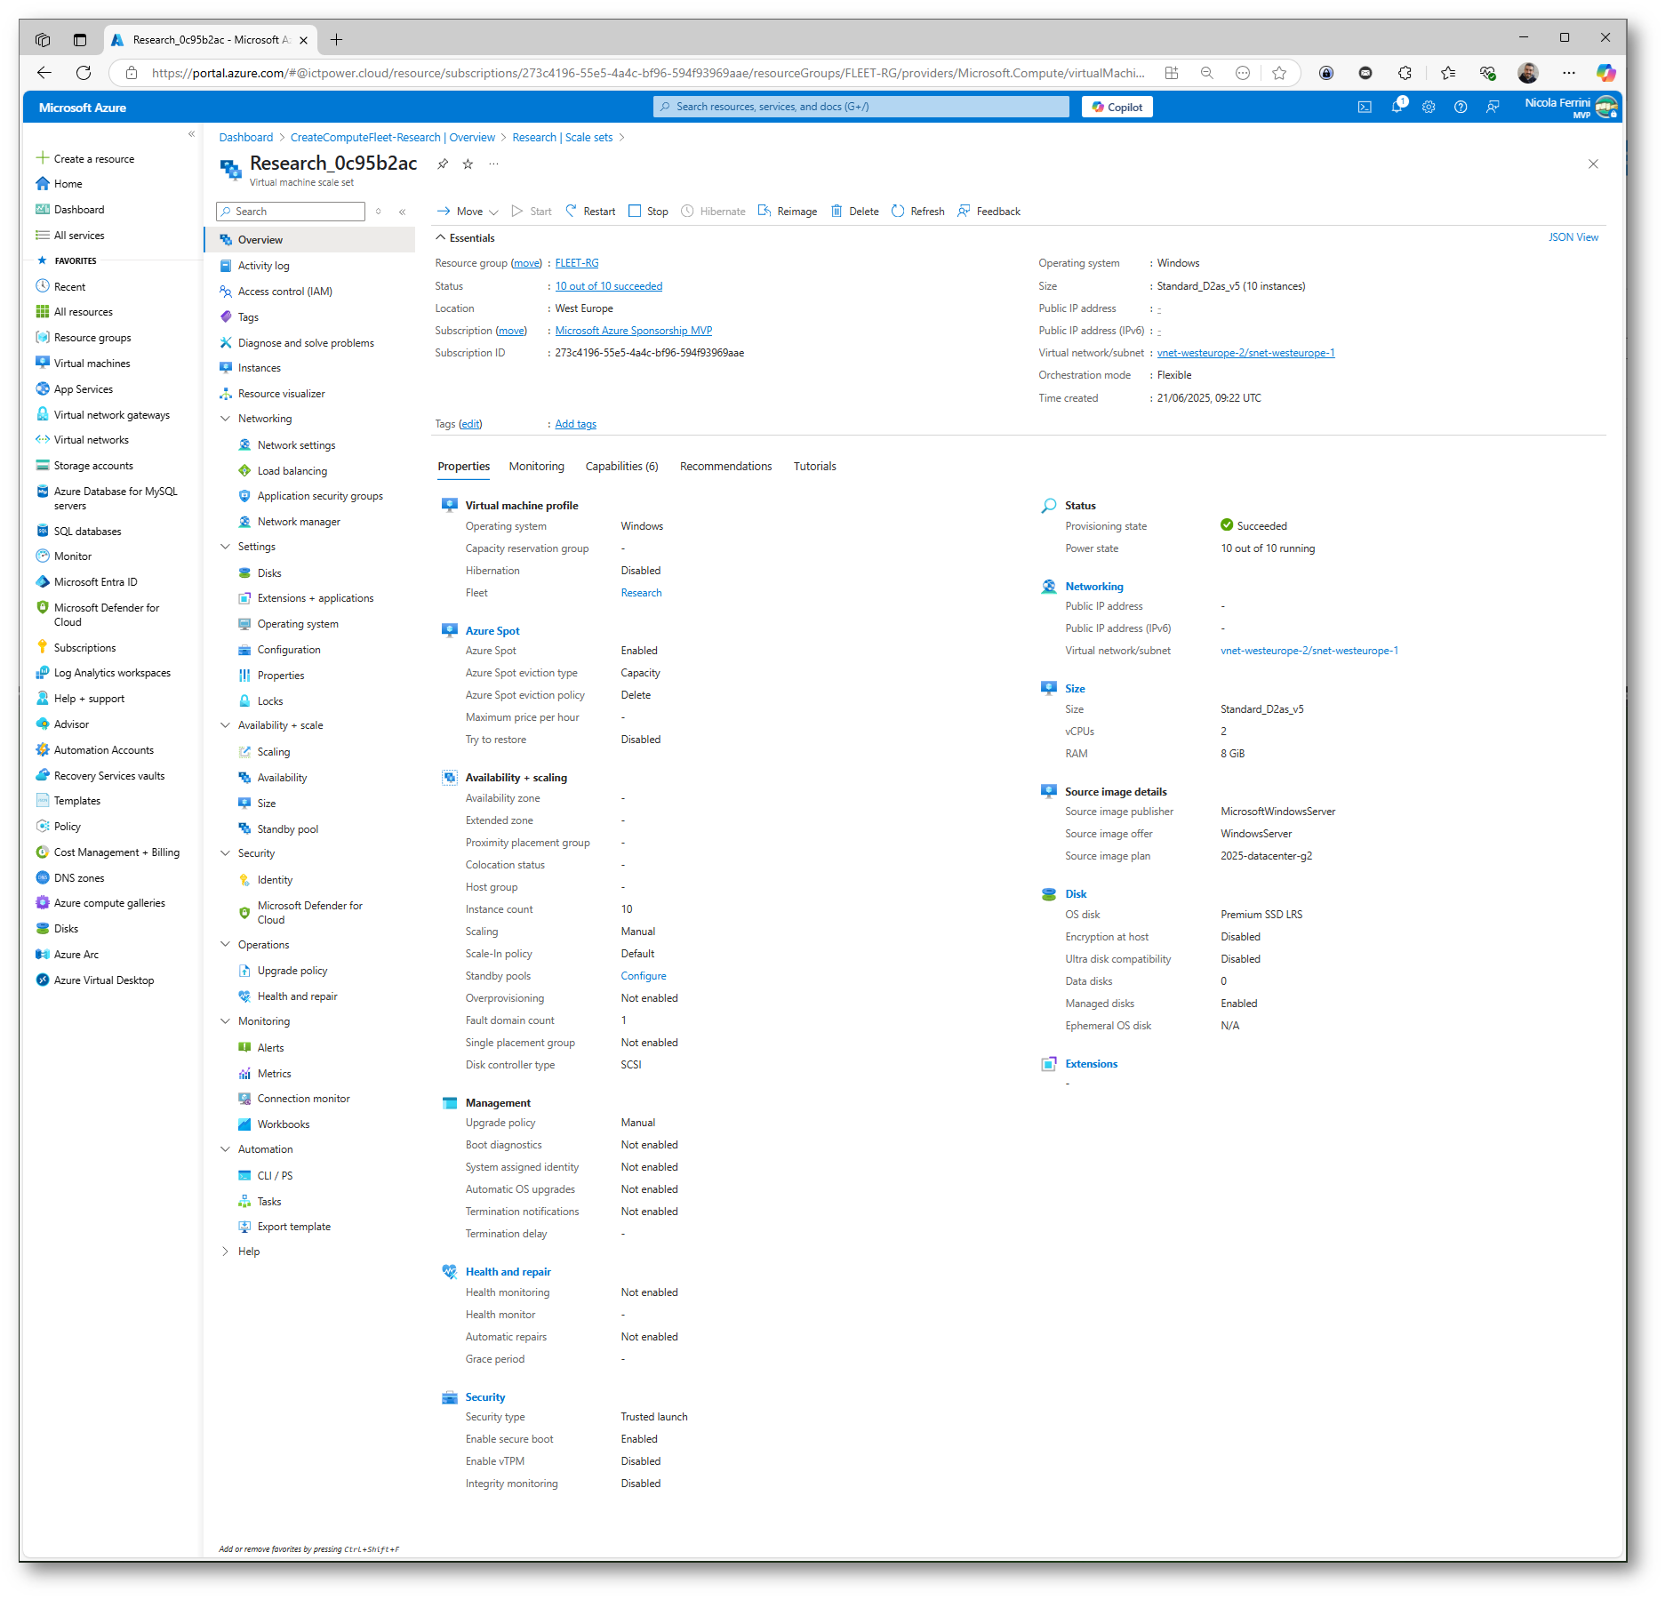Screen dimensions: 1665x1600
Task: Click the Stop toolbar button
Action: click(648, 212)
